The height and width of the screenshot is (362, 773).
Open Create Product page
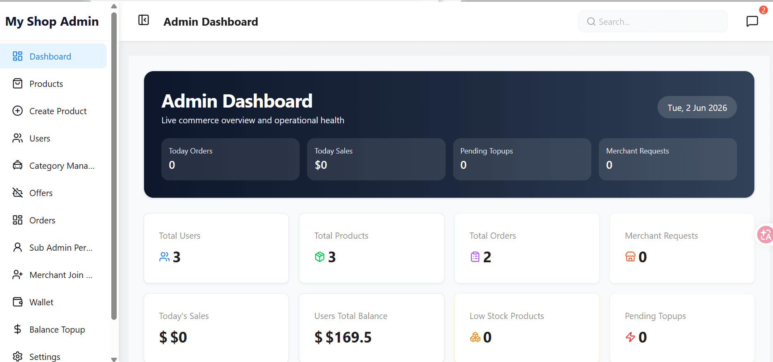pyautogui.click(x=53, y=111)
